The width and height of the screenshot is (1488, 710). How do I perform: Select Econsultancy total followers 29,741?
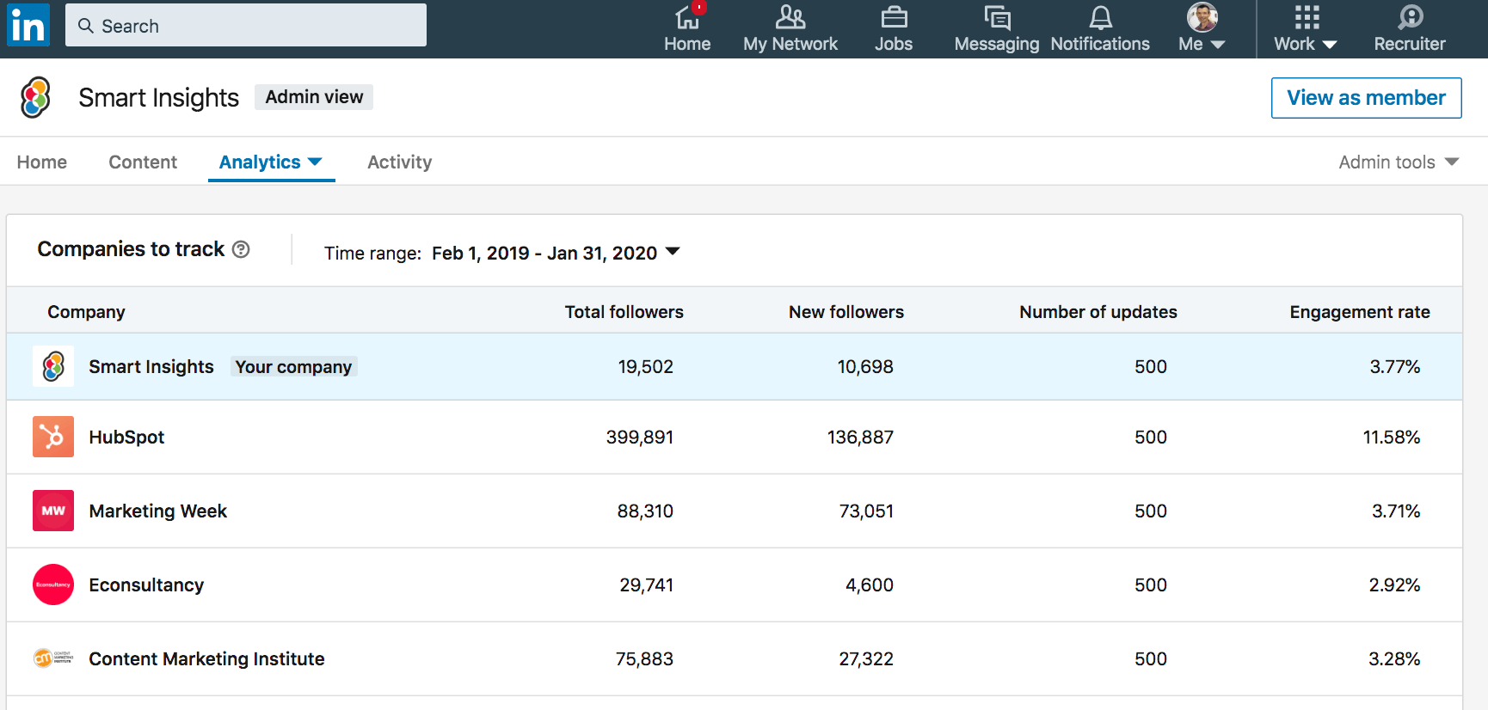tap(647, 585)
